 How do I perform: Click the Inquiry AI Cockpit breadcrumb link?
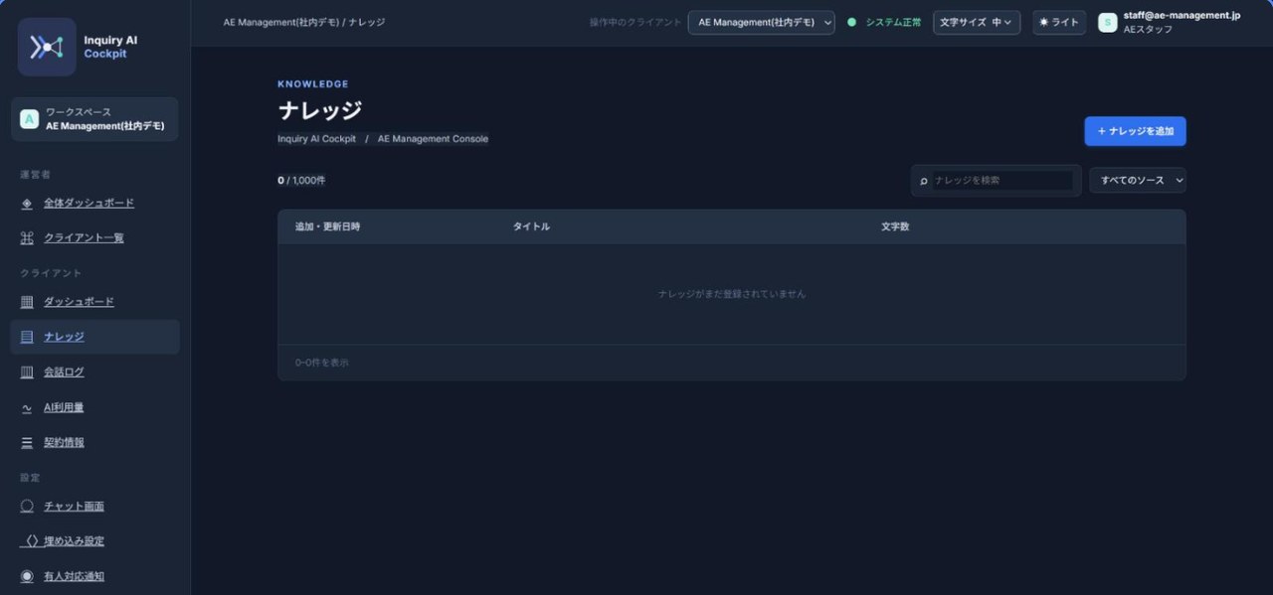pos(316,139)
